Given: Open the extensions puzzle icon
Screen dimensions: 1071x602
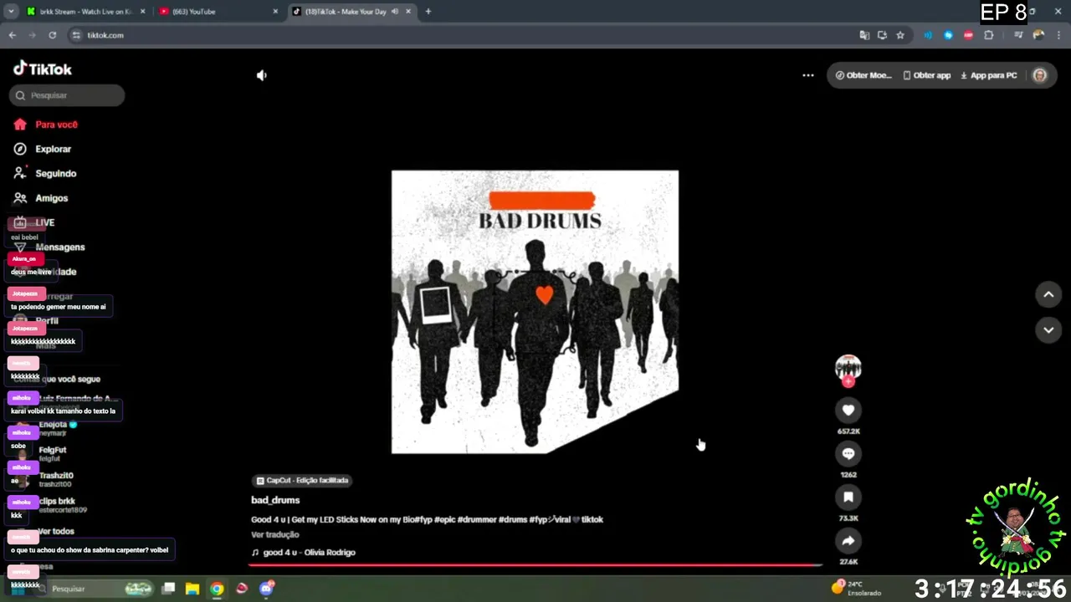Looking at the screenshot, I should pyautogui.click(x=989, y=35).
